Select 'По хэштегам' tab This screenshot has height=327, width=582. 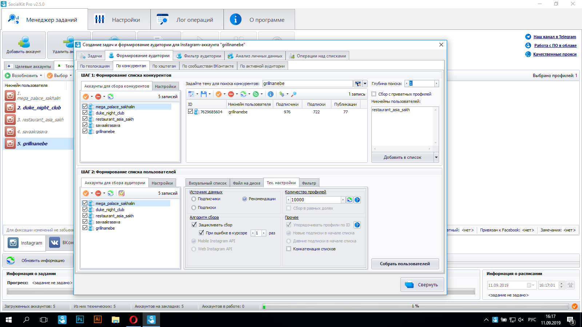pyautogui.click(x=164, y=66)
